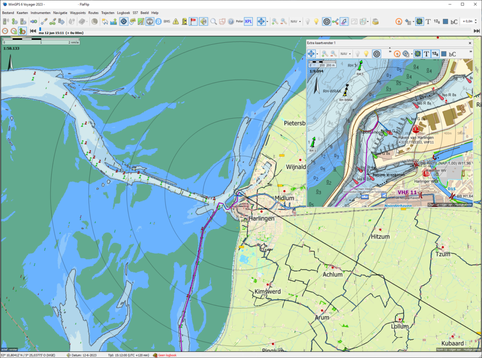Toggle the green chart grid icon in main toolbar

pyautogui.click(x=419, y=22)
